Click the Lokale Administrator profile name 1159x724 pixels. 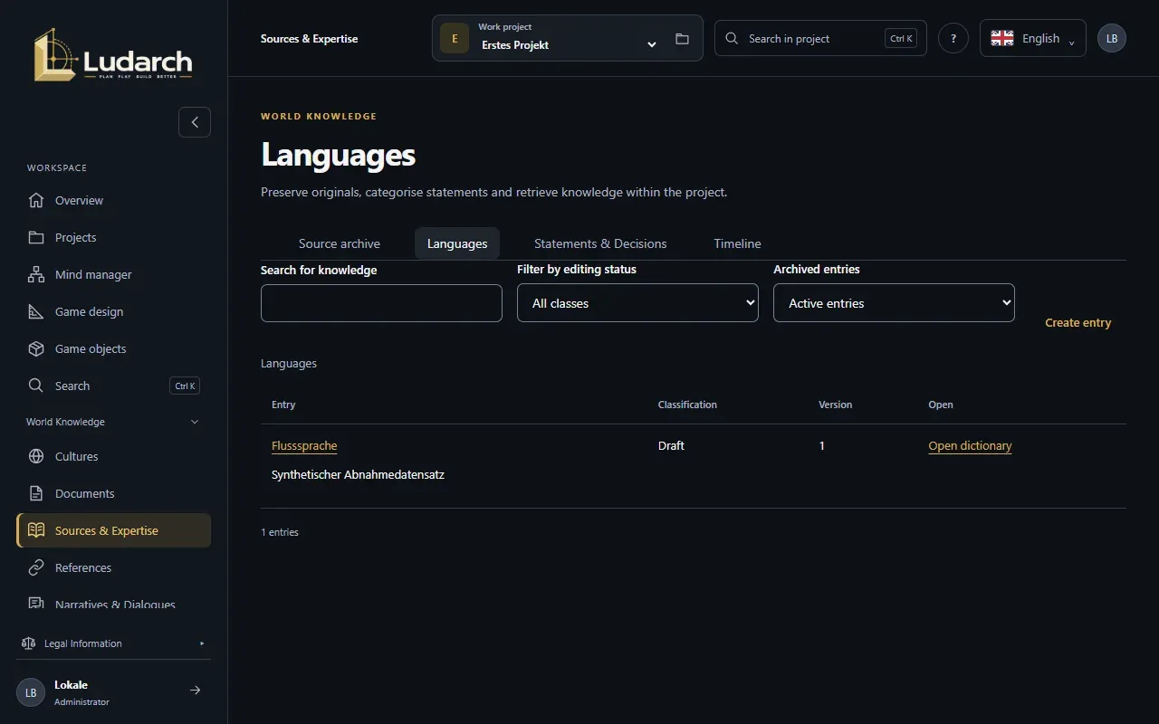pos(81,692)
